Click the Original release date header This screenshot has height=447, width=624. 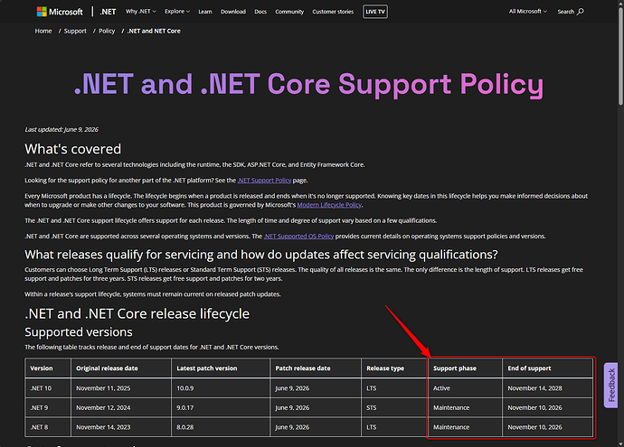tap(121, 368)
